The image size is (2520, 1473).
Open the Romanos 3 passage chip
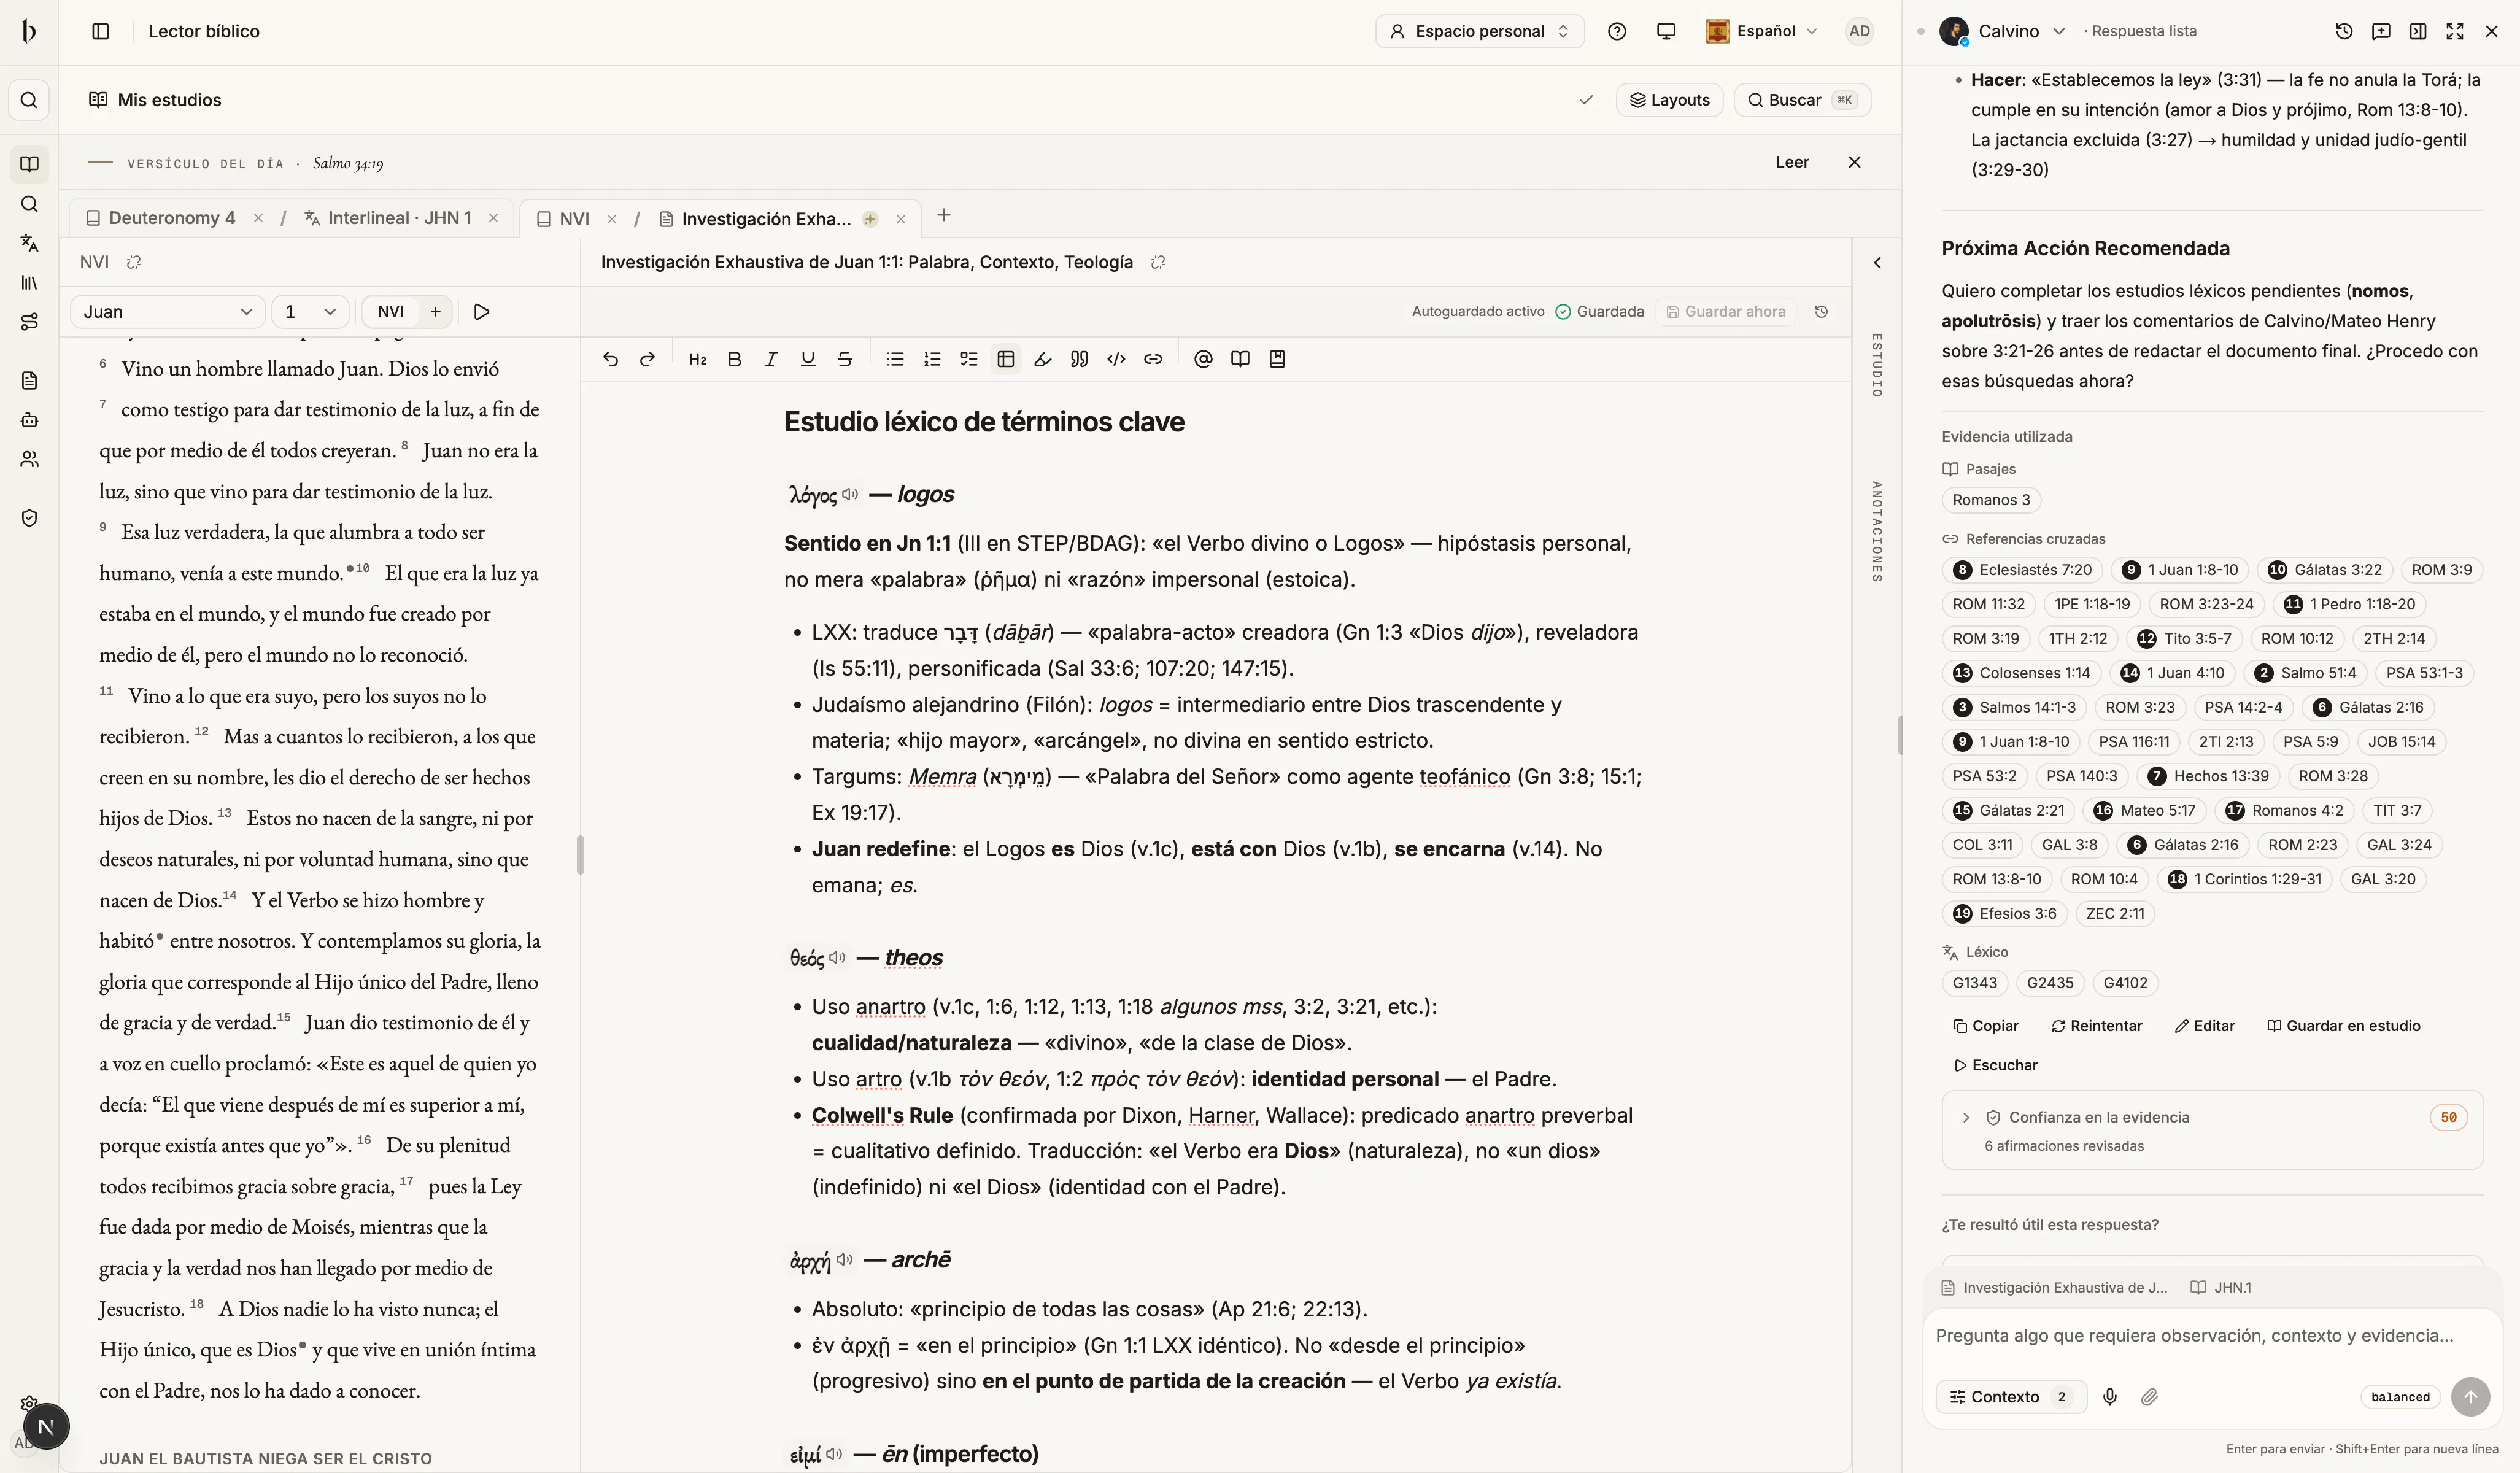[x=1991, y=500]
